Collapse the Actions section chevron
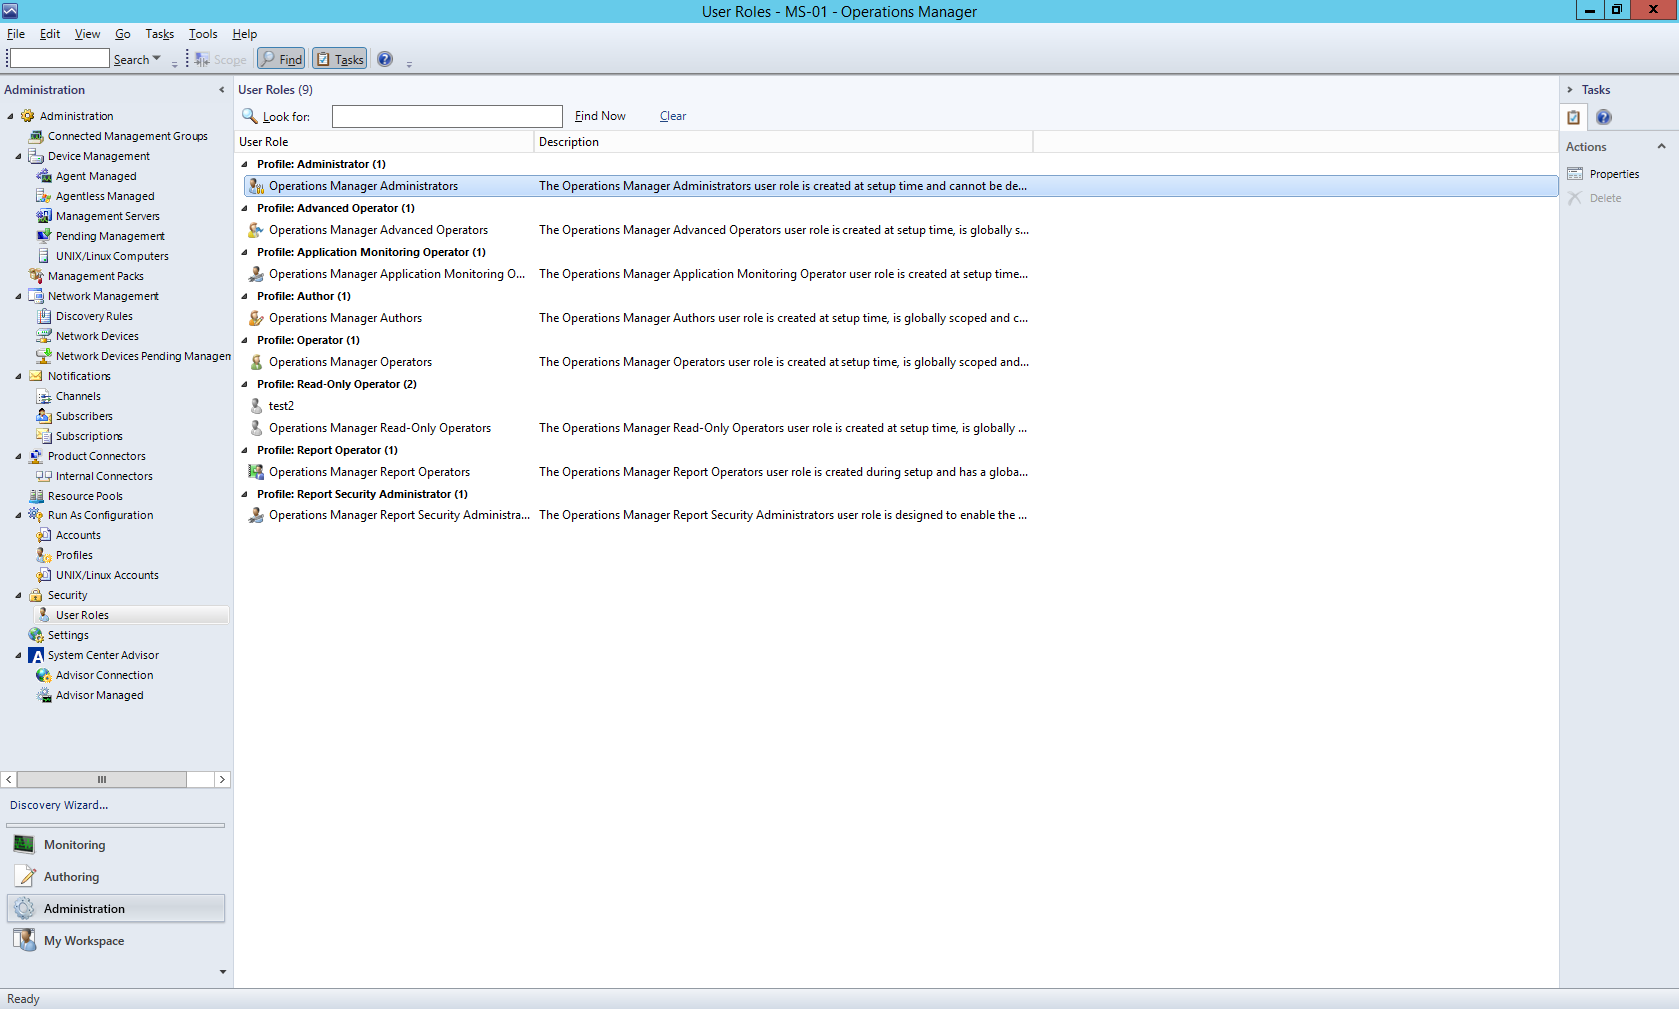 coord(1661,147)
